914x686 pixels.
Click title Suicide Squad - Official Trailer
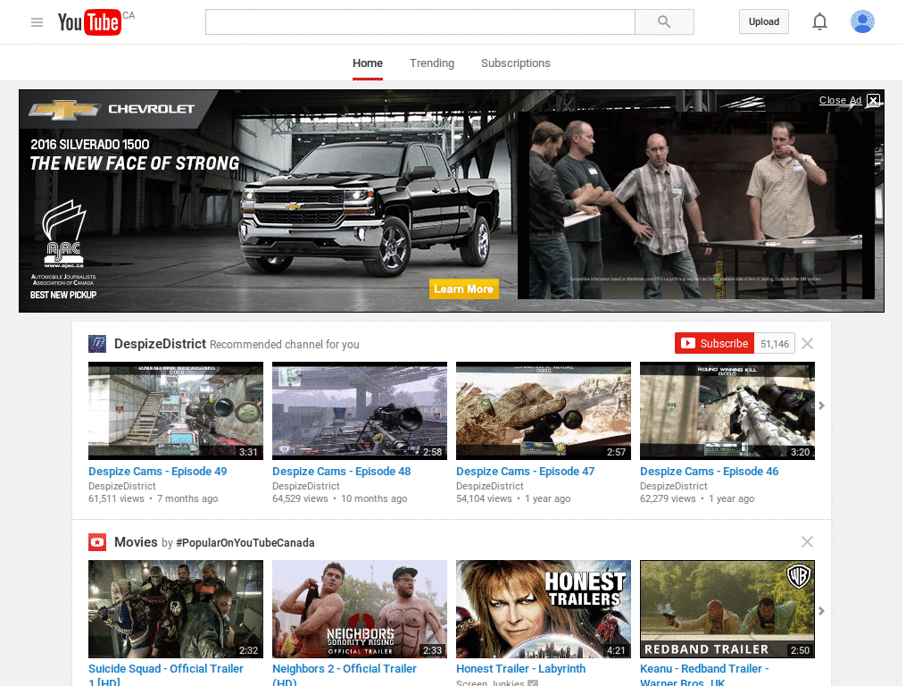click(x=166, y=674)
